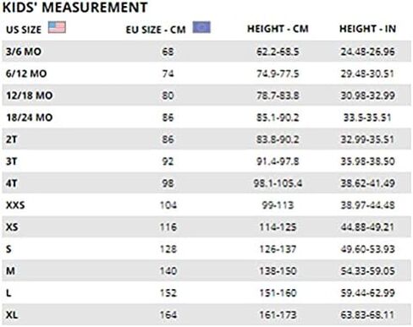Select the EU SIZE - CM header
The width and height of the screenshot is (413, 327).
tap(156, 30)
